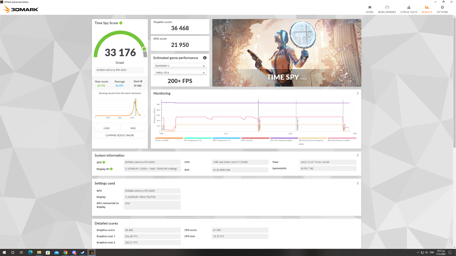456x256 pixels.
Task: Click the CPU test value 73.75 FPS
Action: [240, 236]
